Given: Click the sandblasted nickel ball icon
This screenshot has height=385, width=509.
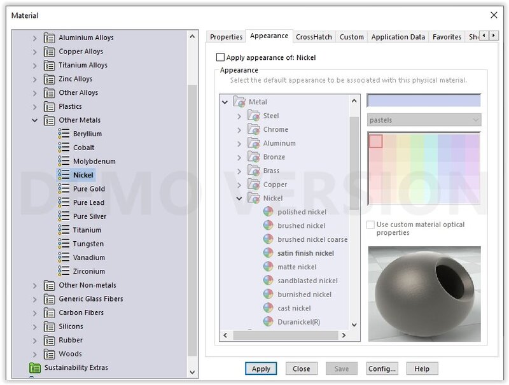Looking at the screenshot, I should tap(268, 281).
